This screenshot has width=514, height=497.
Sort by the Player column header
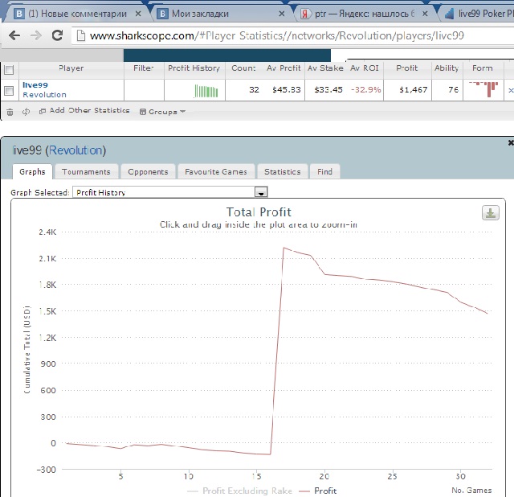71,68
